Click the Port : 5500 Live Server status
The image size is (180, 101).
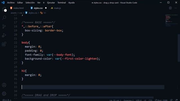[161, 100]
